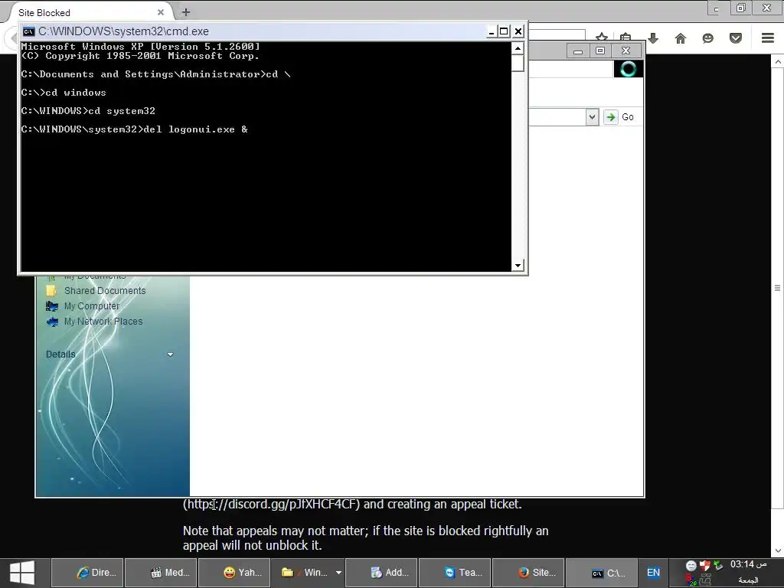Image resolution: width=784 pixels, height=588 pixels.
Task: Switch to Yah... messenger taskbar item
Action: [234, 573]
